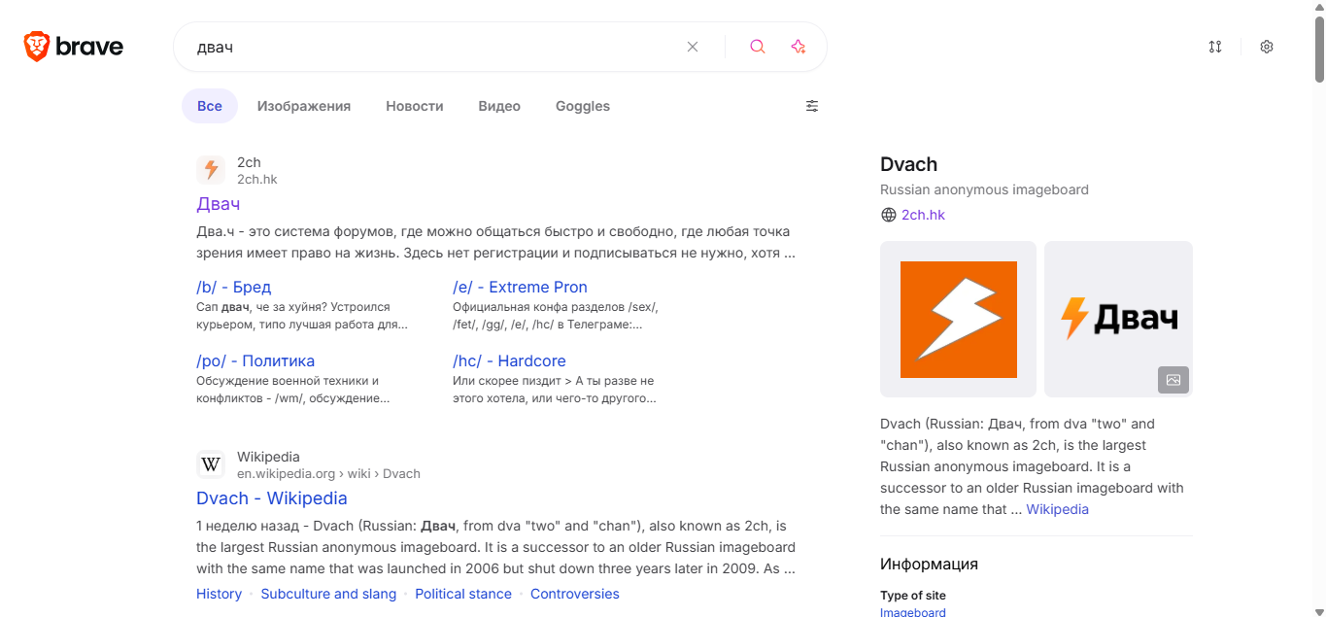This screenshot has height=617, width=1326.
Task: Open the Двач wordmark thumbnail
Action: (x=1118, y=319)
